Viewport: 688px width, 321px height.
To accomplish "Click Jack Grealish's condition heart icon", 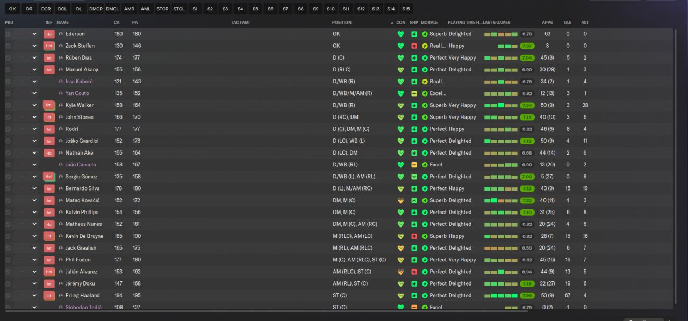I will pyautogui.click(x=400, y=248).
